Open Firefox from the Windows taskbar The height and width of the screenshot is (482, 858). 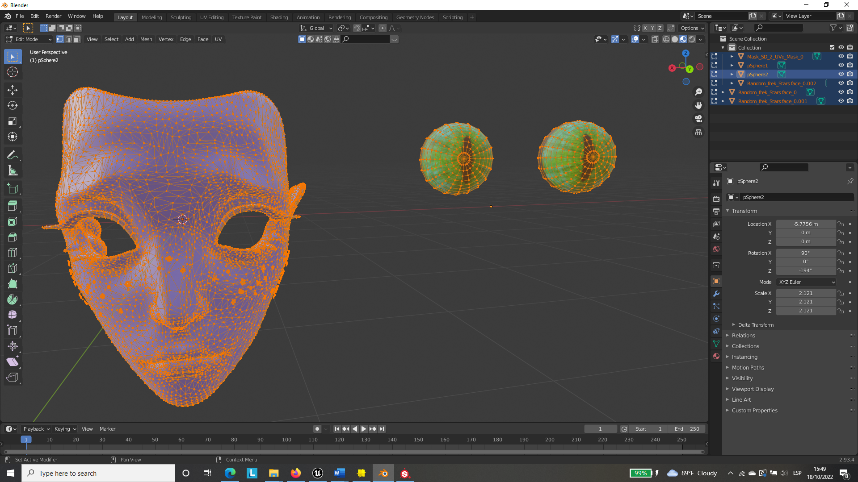point(295,473)
